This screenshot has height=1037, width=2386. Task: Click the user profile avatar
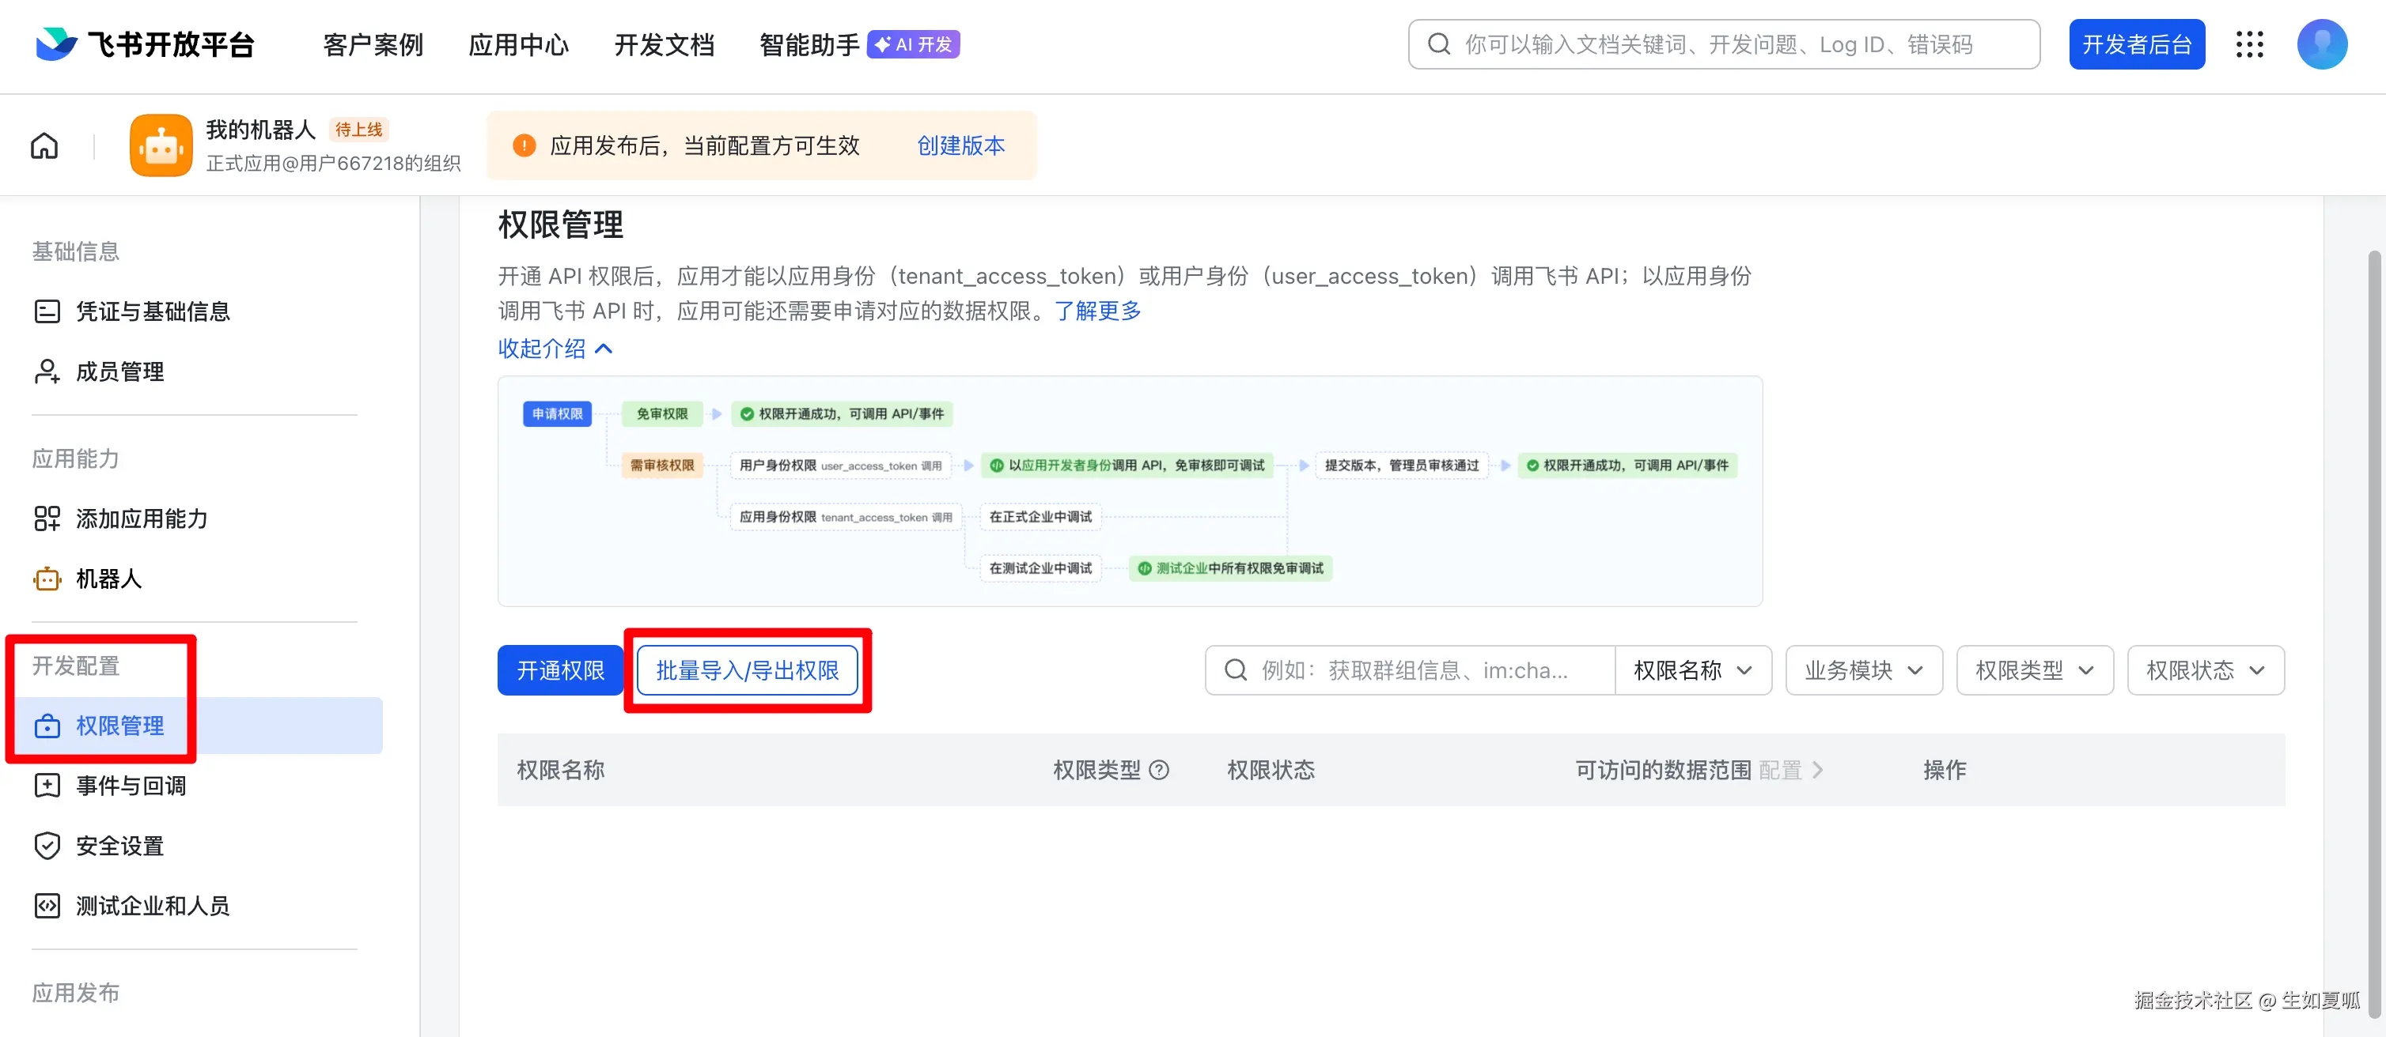(2321, 44)
